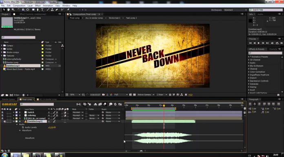284x157 pixels.
Task: Click the region of interest icon
Action: point(131,95)
